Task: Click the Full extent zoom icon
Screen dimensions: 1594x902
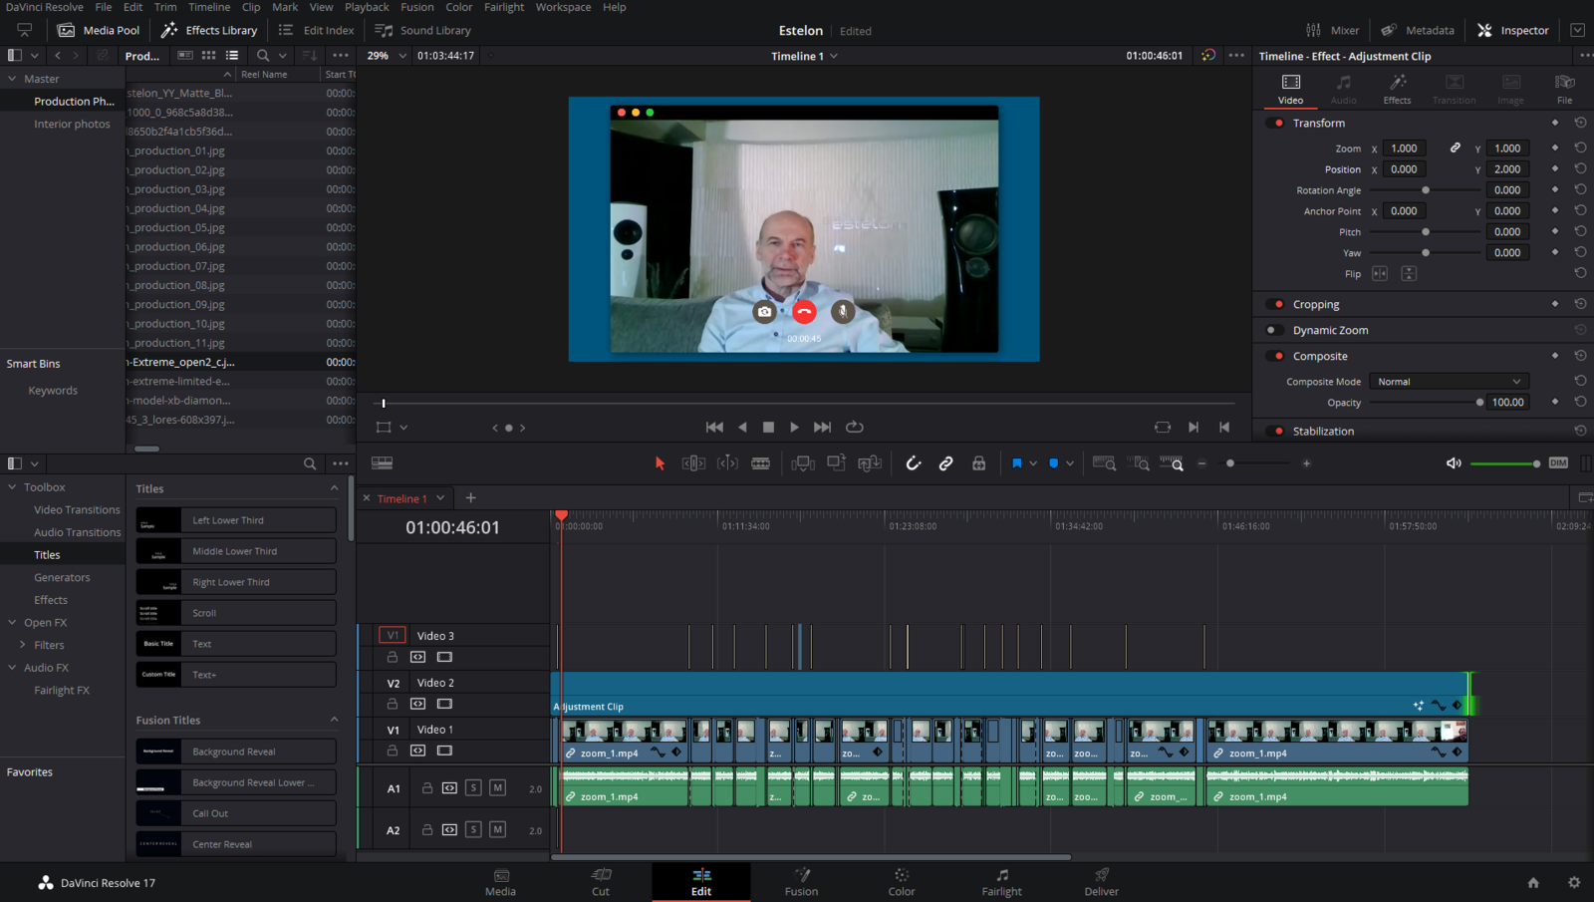Action: (x=1104, y=463)
